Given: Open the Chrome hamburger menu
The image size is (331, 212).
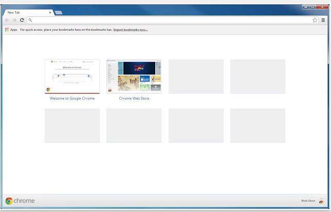Looking at the screenshot, I should coord(323,20).
